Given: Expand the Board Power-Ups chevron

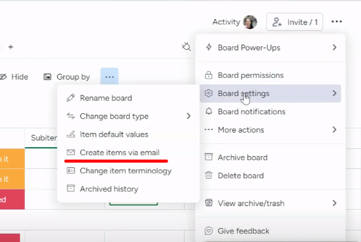Looking at the screenshot, I should tap(334, 47).
